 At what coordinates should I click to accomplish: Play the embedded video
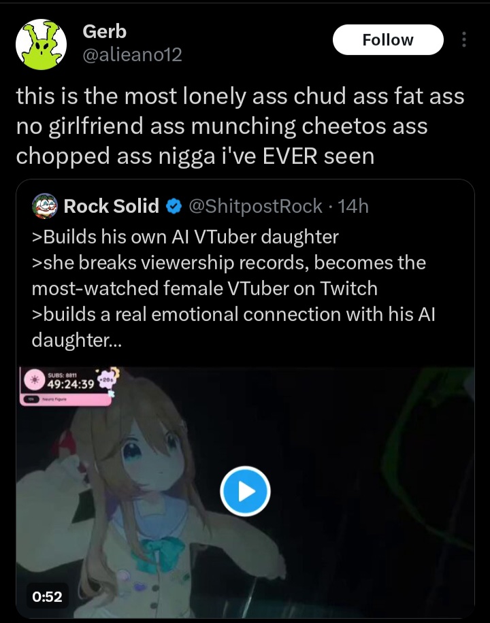coord(245,491)
